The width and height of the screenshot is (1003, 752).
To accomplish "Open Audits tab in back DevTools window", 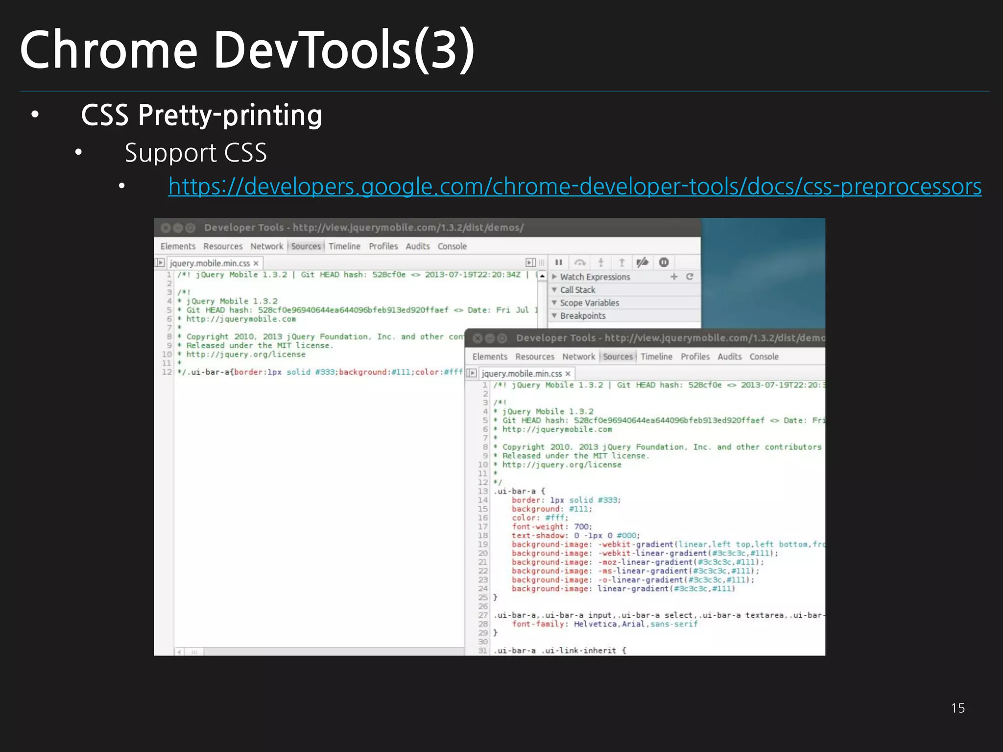I will click(417, 246).
